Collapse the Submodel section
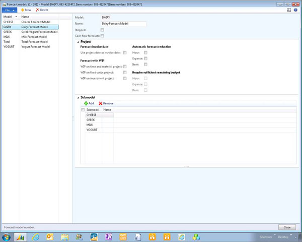302x242 pixels. [78, 98]
